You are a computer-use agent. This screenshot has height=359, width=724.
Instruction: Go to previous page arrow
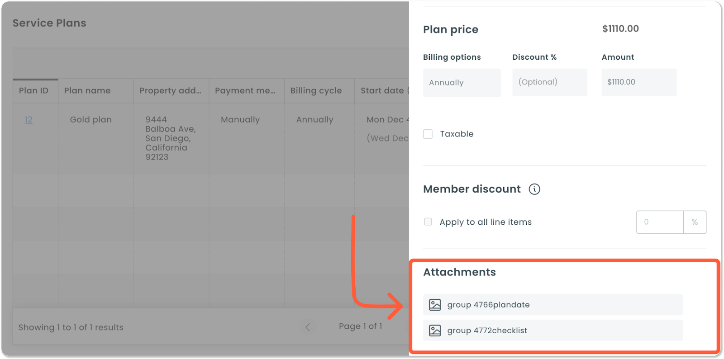pyautogui.click(x=308, y=327)
